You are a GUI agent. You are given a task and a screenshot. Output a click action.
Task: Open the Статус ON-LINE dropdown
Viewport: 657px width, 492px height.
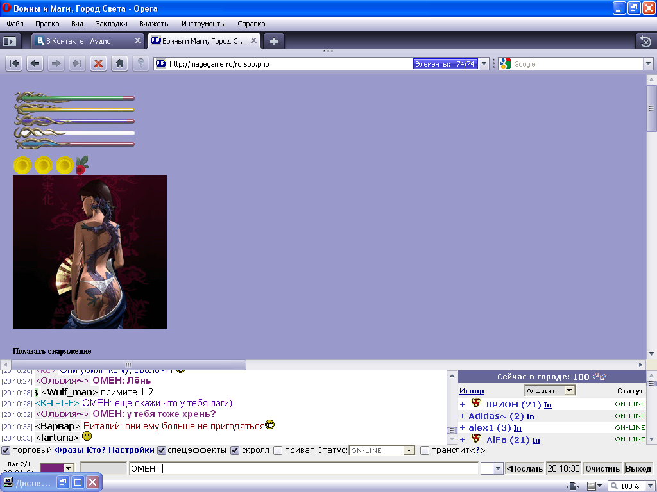tap(409, 450)
